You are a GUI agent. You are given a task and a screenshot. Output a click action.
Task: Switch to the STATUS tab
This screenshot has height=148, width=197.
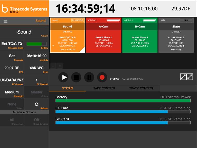point(68,88)
